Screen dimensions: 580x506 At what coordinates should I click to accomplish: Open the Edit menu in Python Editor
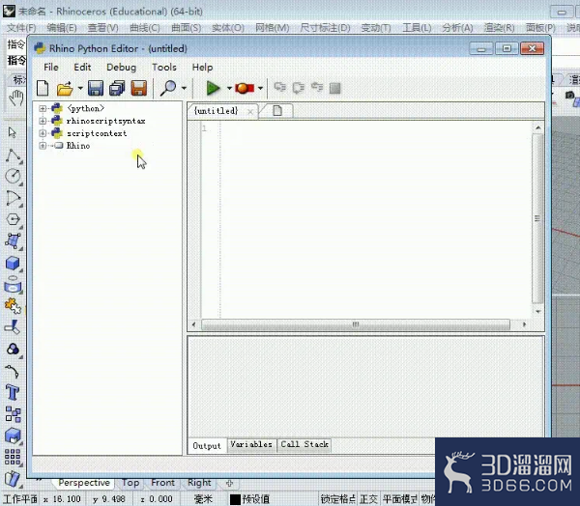coord(82,68)
